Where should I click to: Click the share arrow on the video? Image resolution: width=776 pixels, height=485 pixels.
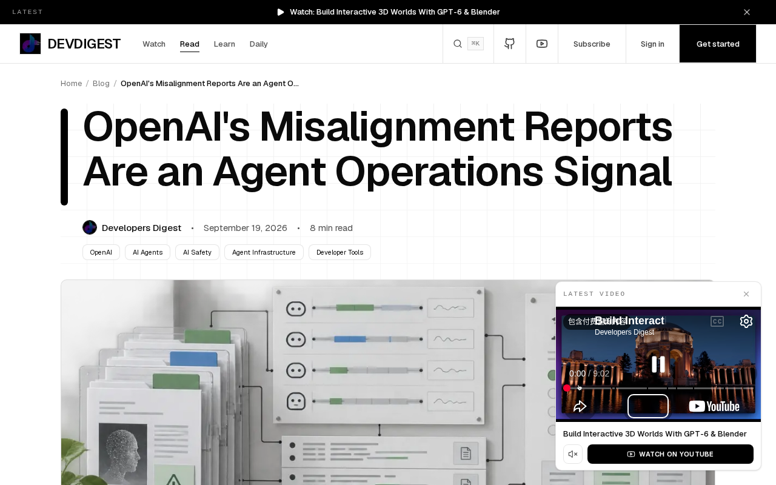tap(580, 406)
